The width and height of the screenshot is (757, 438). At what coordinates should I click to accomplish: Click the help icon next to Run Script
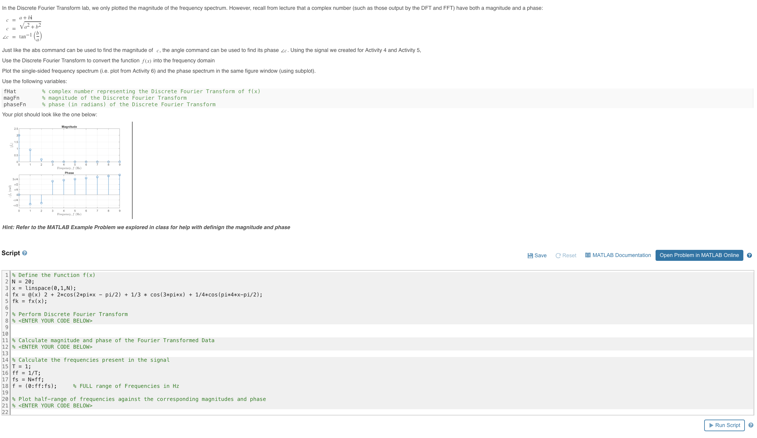[x=750, y=425]
